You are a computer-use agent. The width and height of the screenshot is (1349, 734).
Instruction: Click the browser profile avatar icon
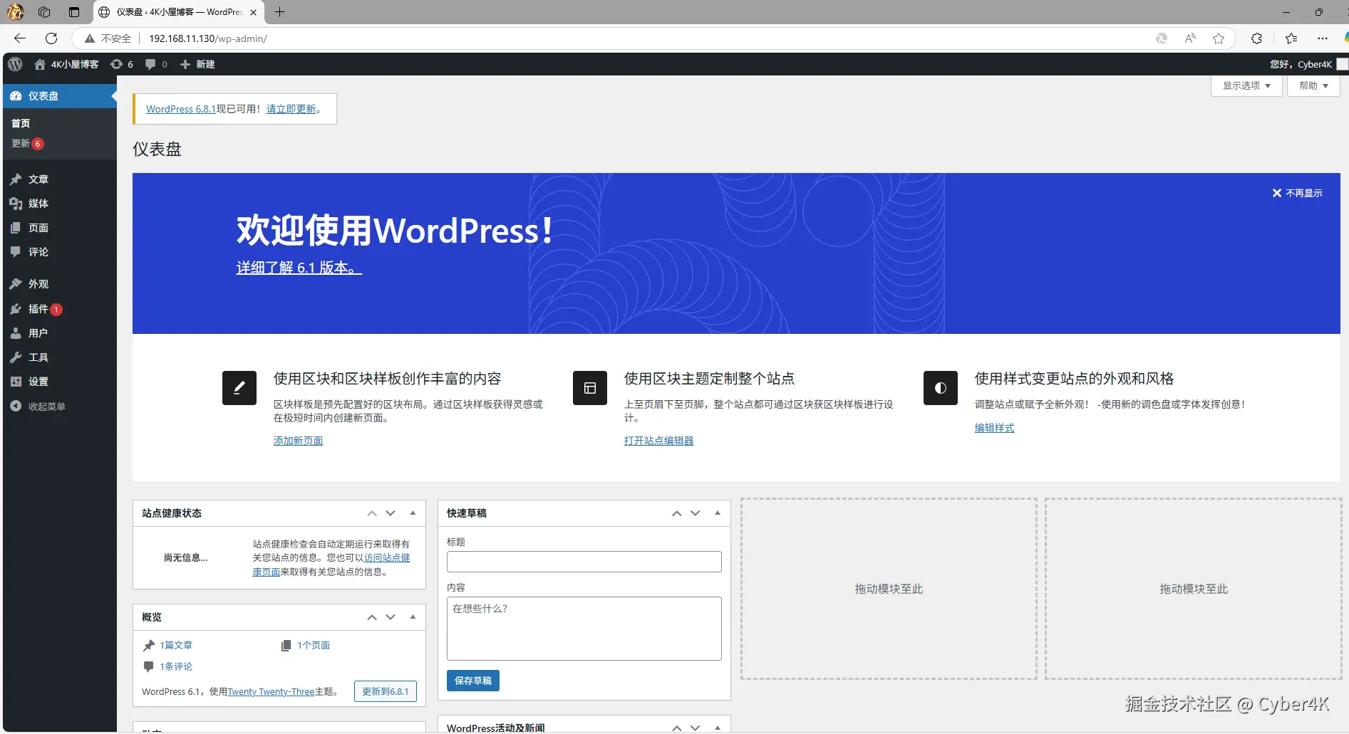[x=15, y=12]
